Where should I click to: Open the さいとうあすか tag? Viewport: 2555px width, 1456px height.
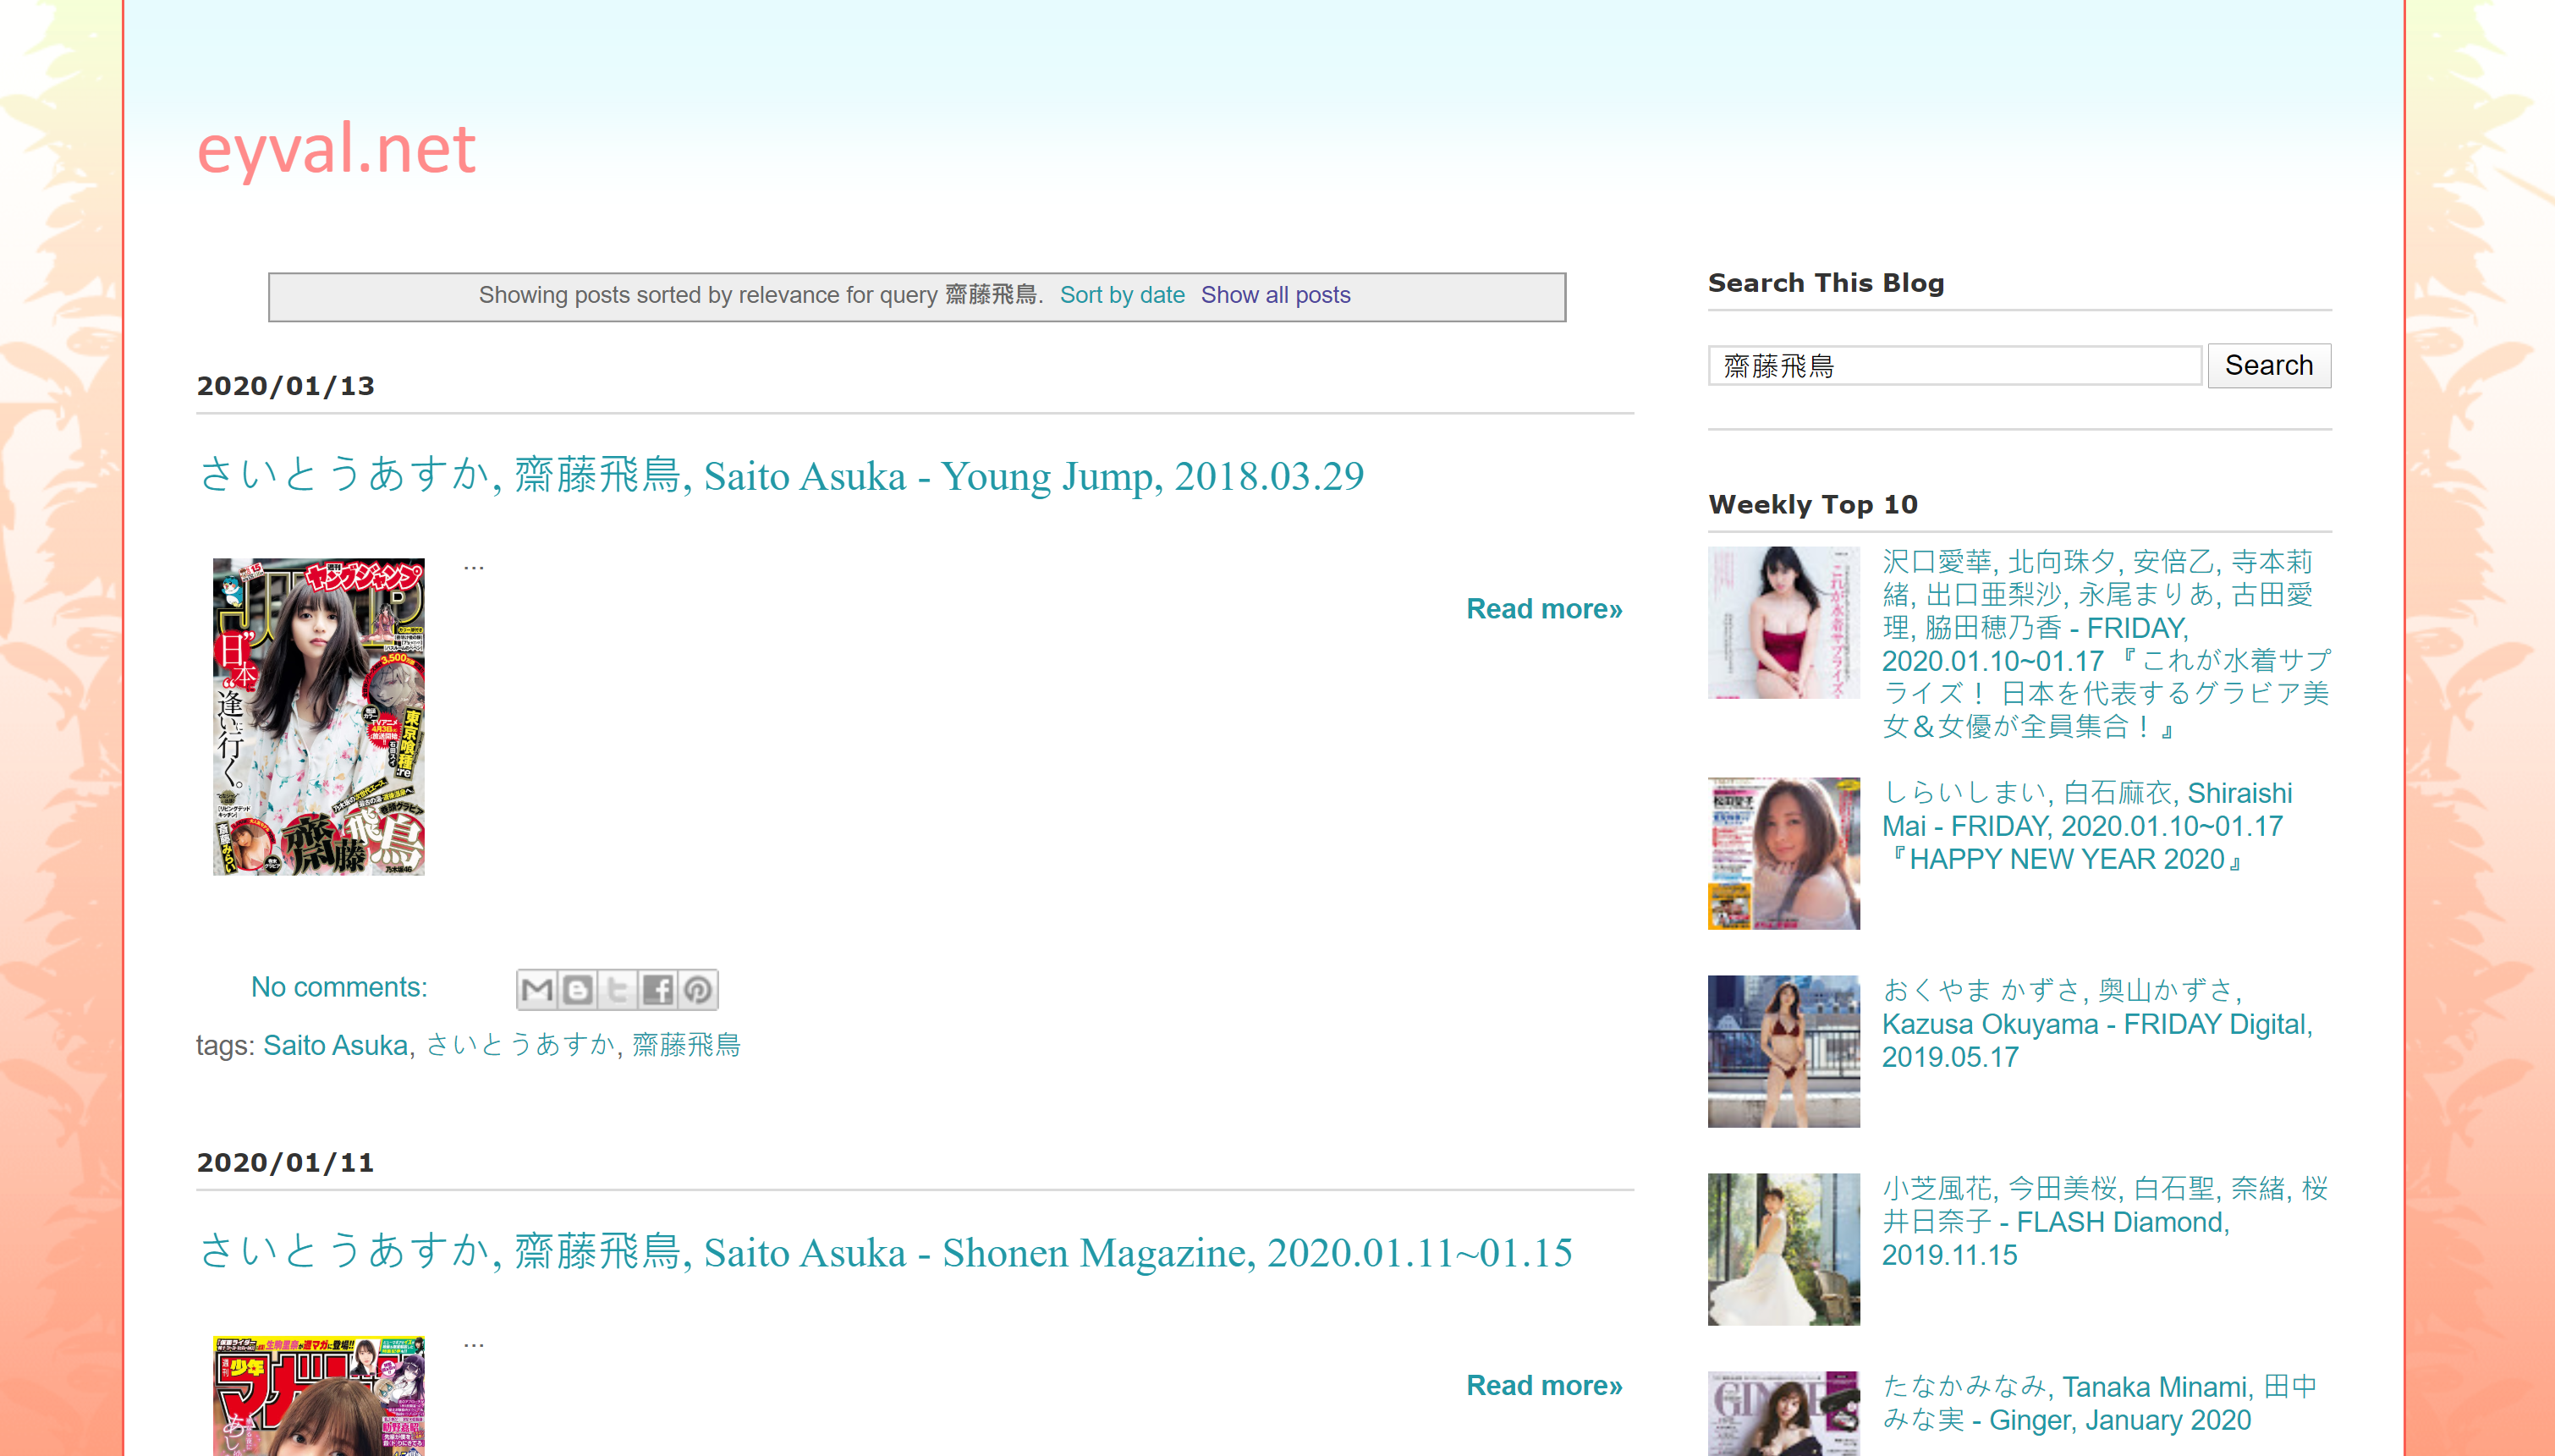coord(520,1045)
